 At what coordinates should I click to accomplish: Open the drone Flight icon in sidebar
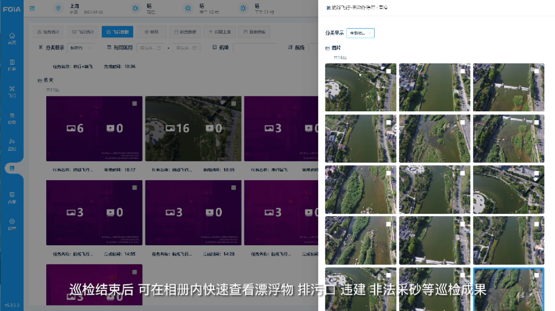[12, 91]
